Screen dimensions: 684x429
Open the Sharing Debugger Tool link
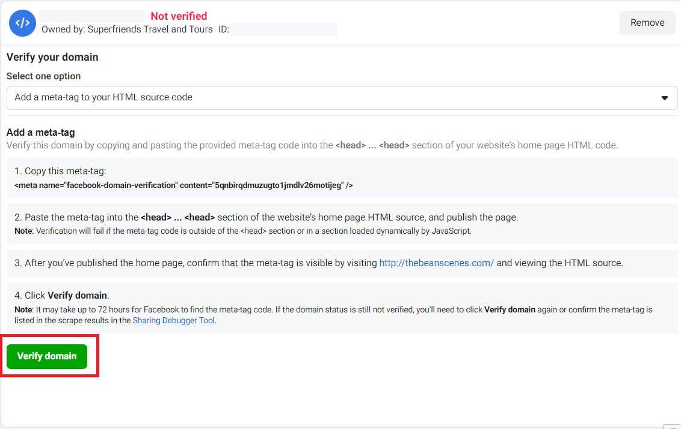(174, 321)
